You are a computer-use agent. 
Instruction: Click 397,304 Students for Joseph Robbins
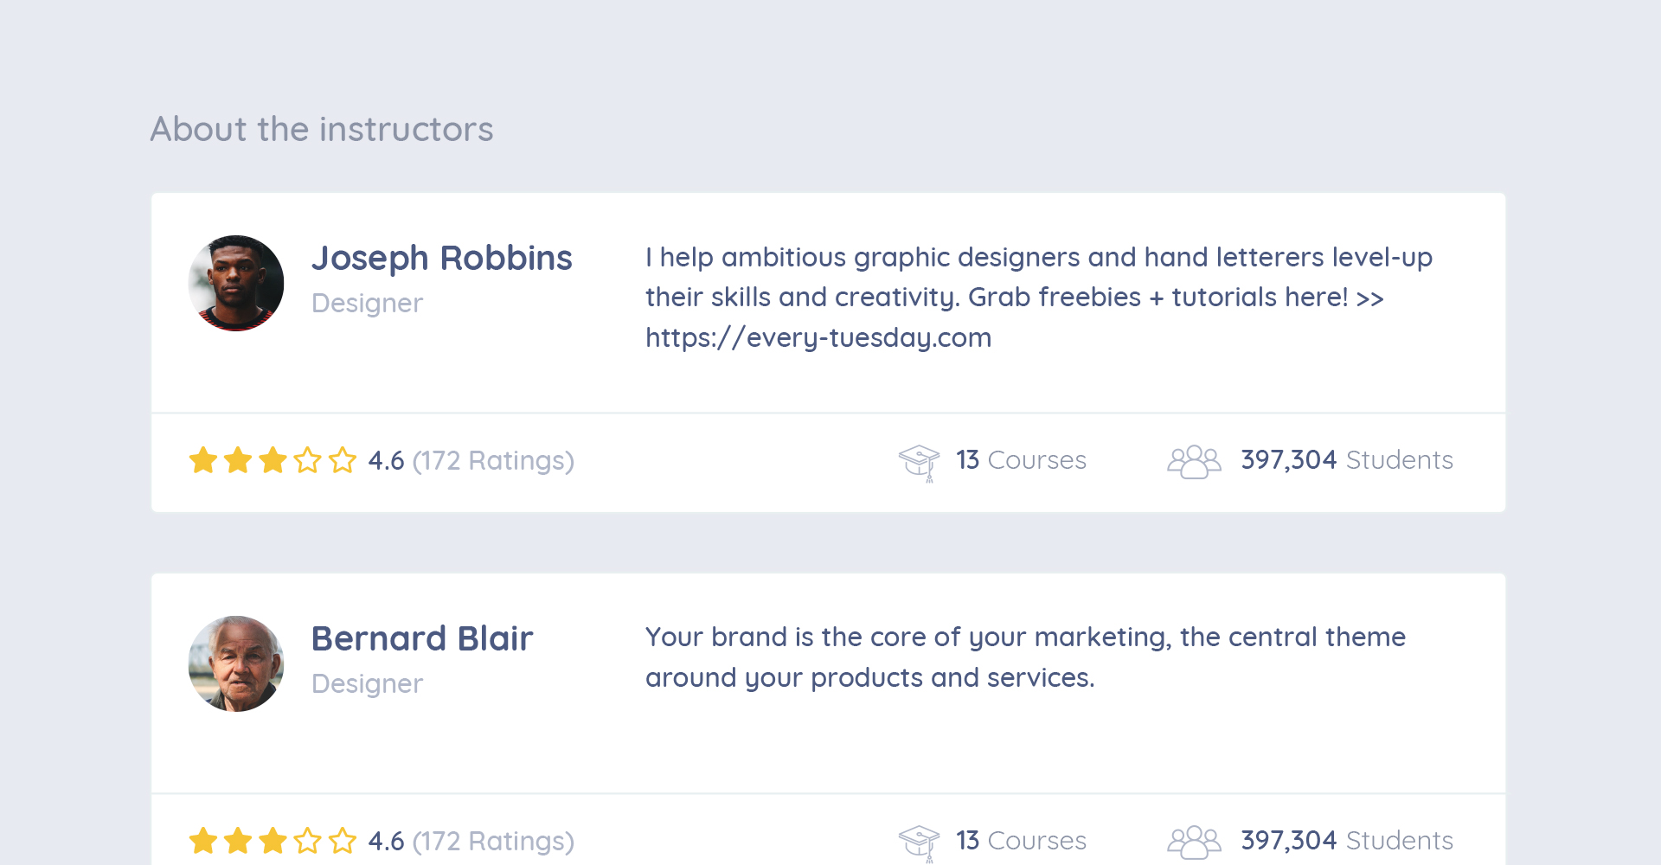pyautogui.click(x=1346, y=460)
